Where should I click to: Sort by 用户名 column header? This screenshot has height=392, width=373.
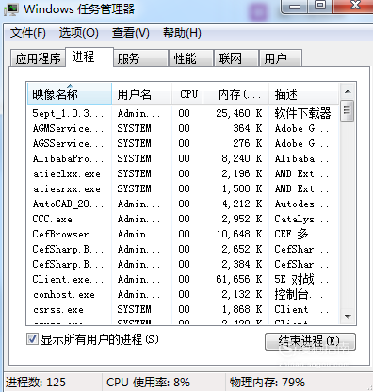tap(141, 94)
